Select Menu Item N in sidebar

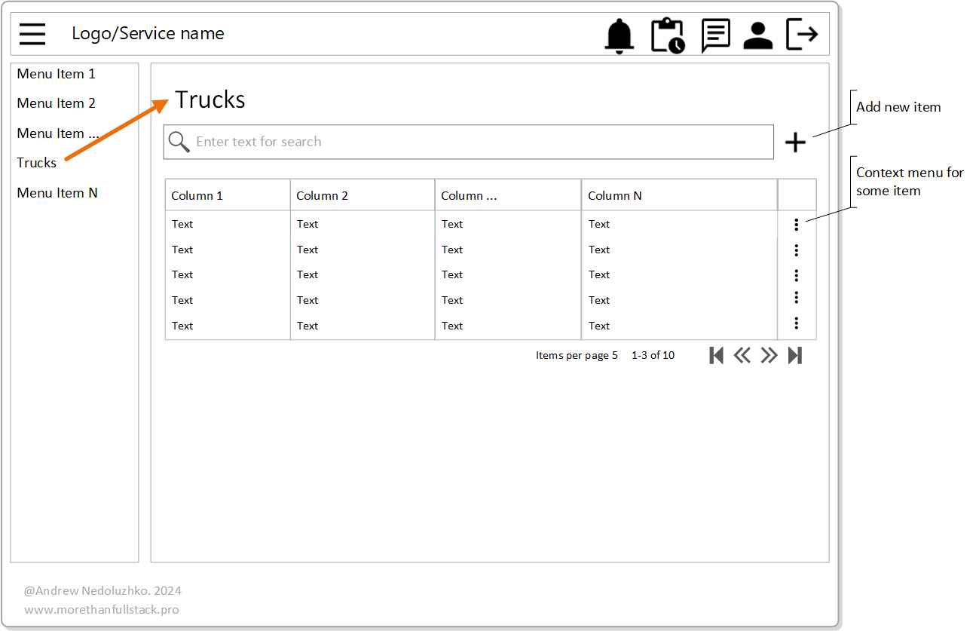click(57, 193)
